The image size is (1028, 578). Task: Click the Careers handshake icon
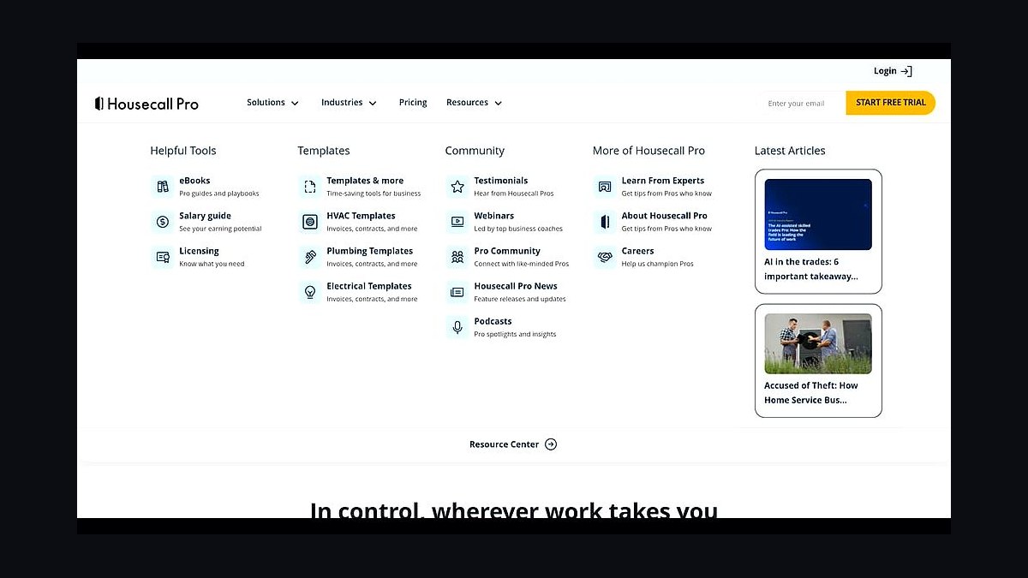605,257
